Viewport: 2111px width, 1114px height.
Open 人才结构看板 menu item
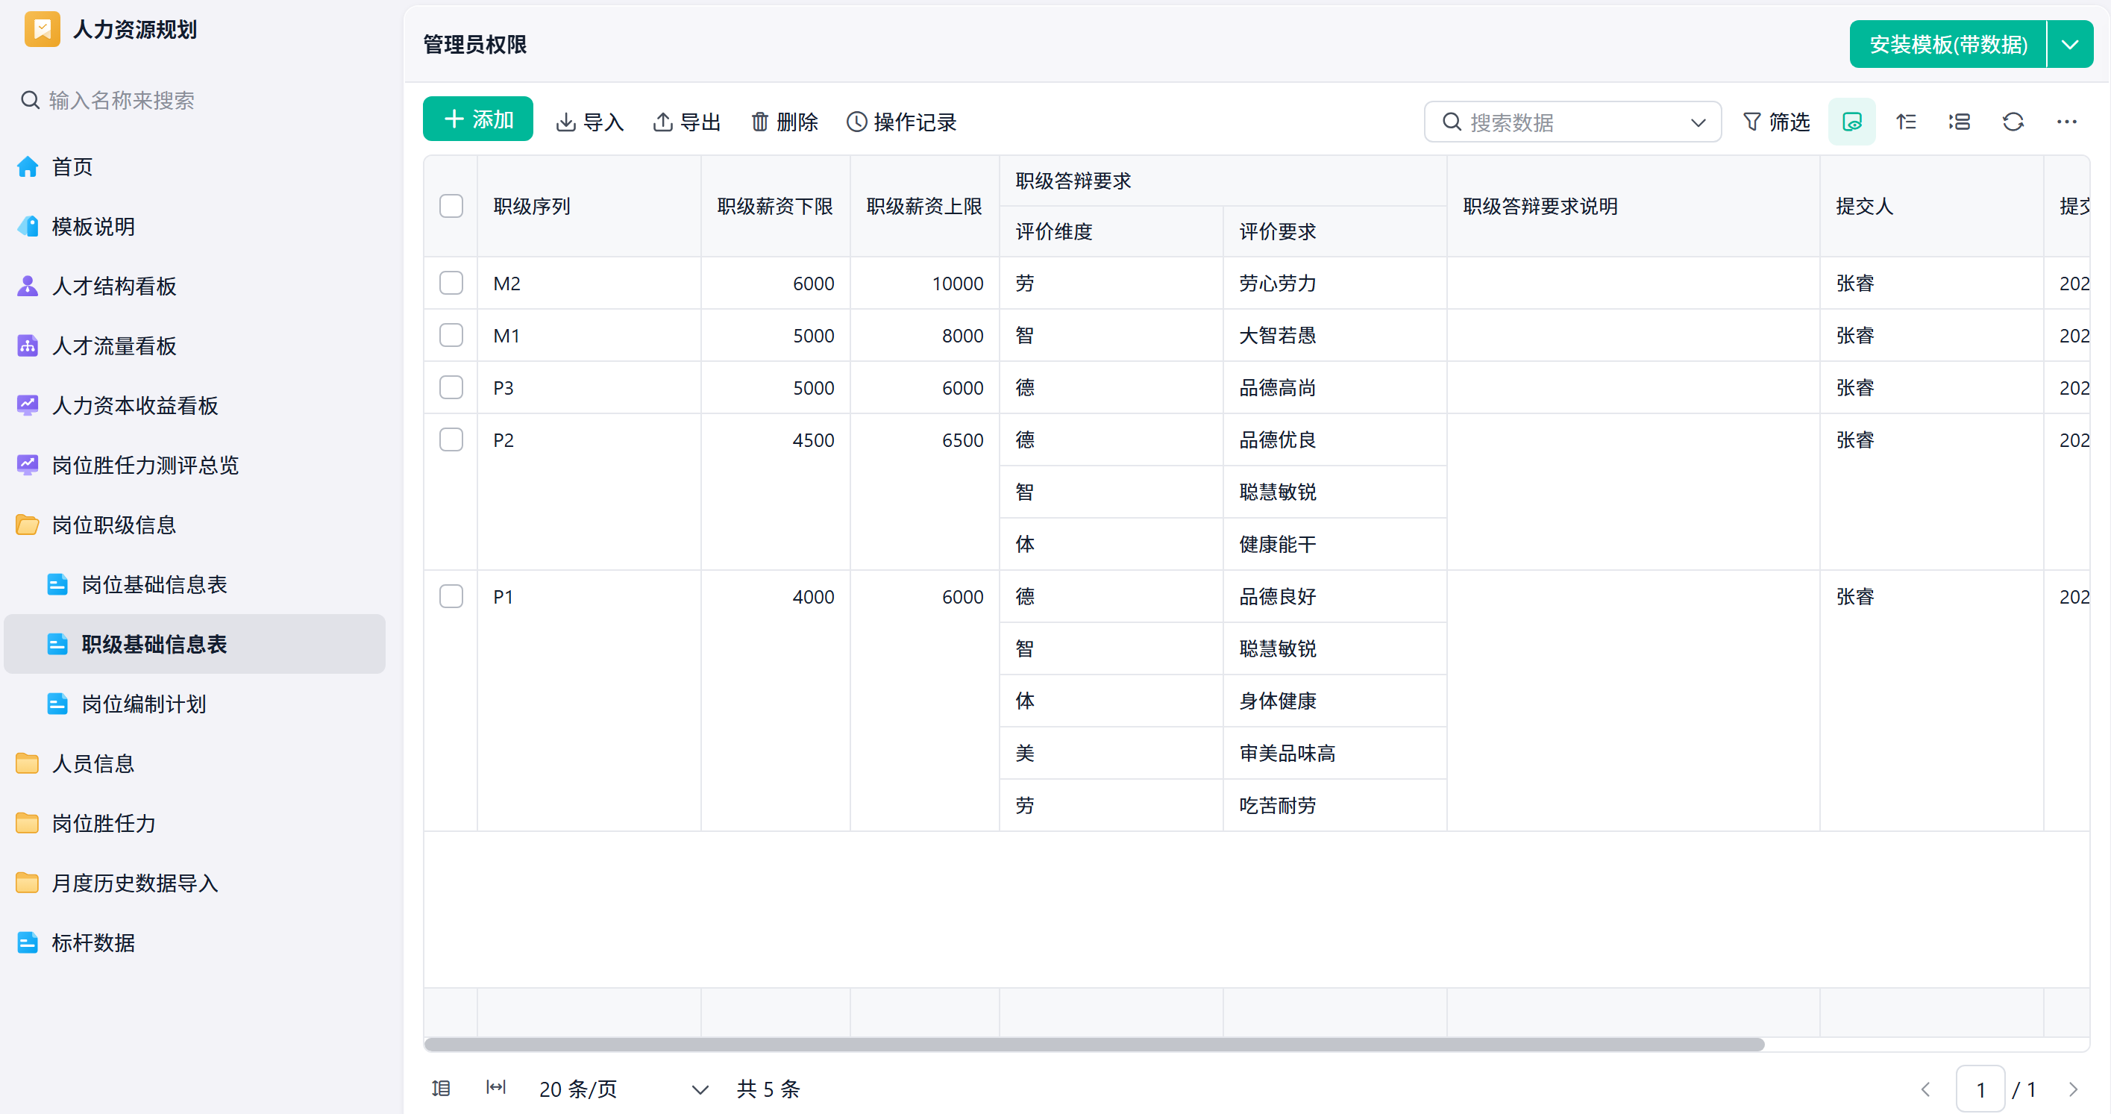[195, 286]
